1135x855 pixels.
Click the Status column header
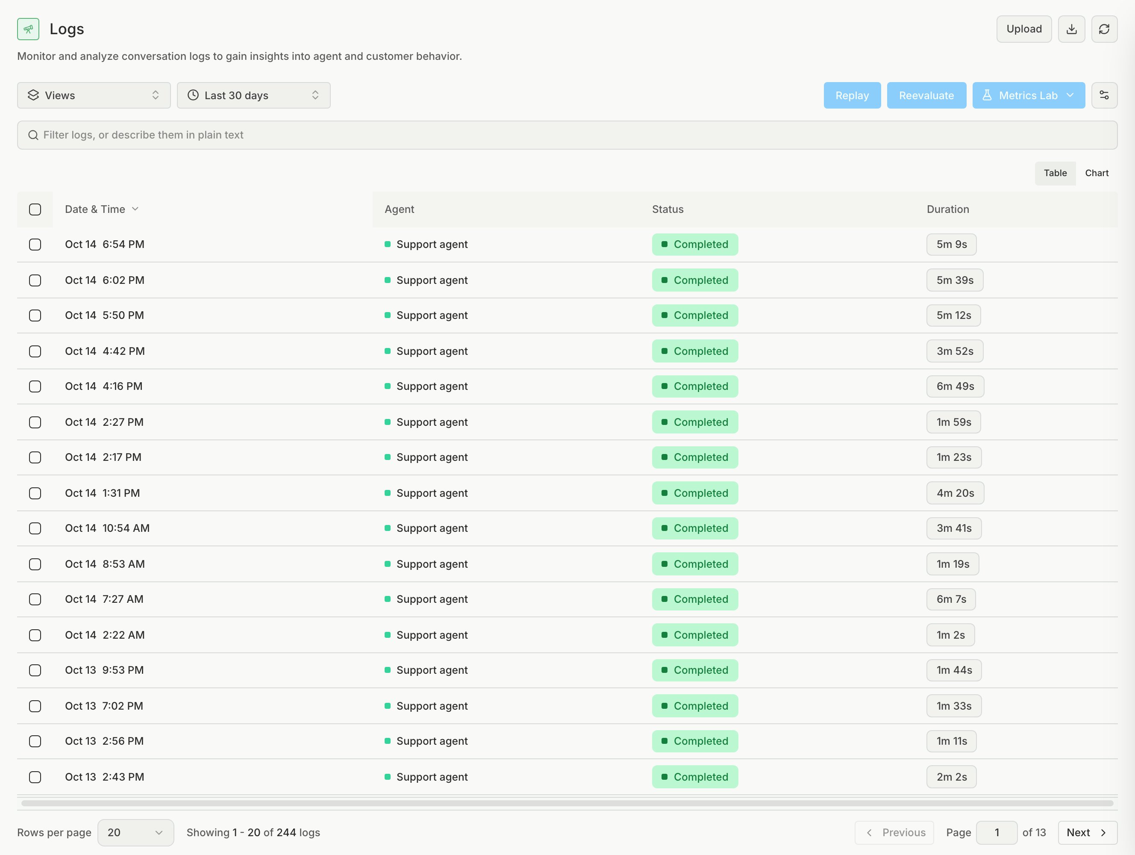click(667, 209)
